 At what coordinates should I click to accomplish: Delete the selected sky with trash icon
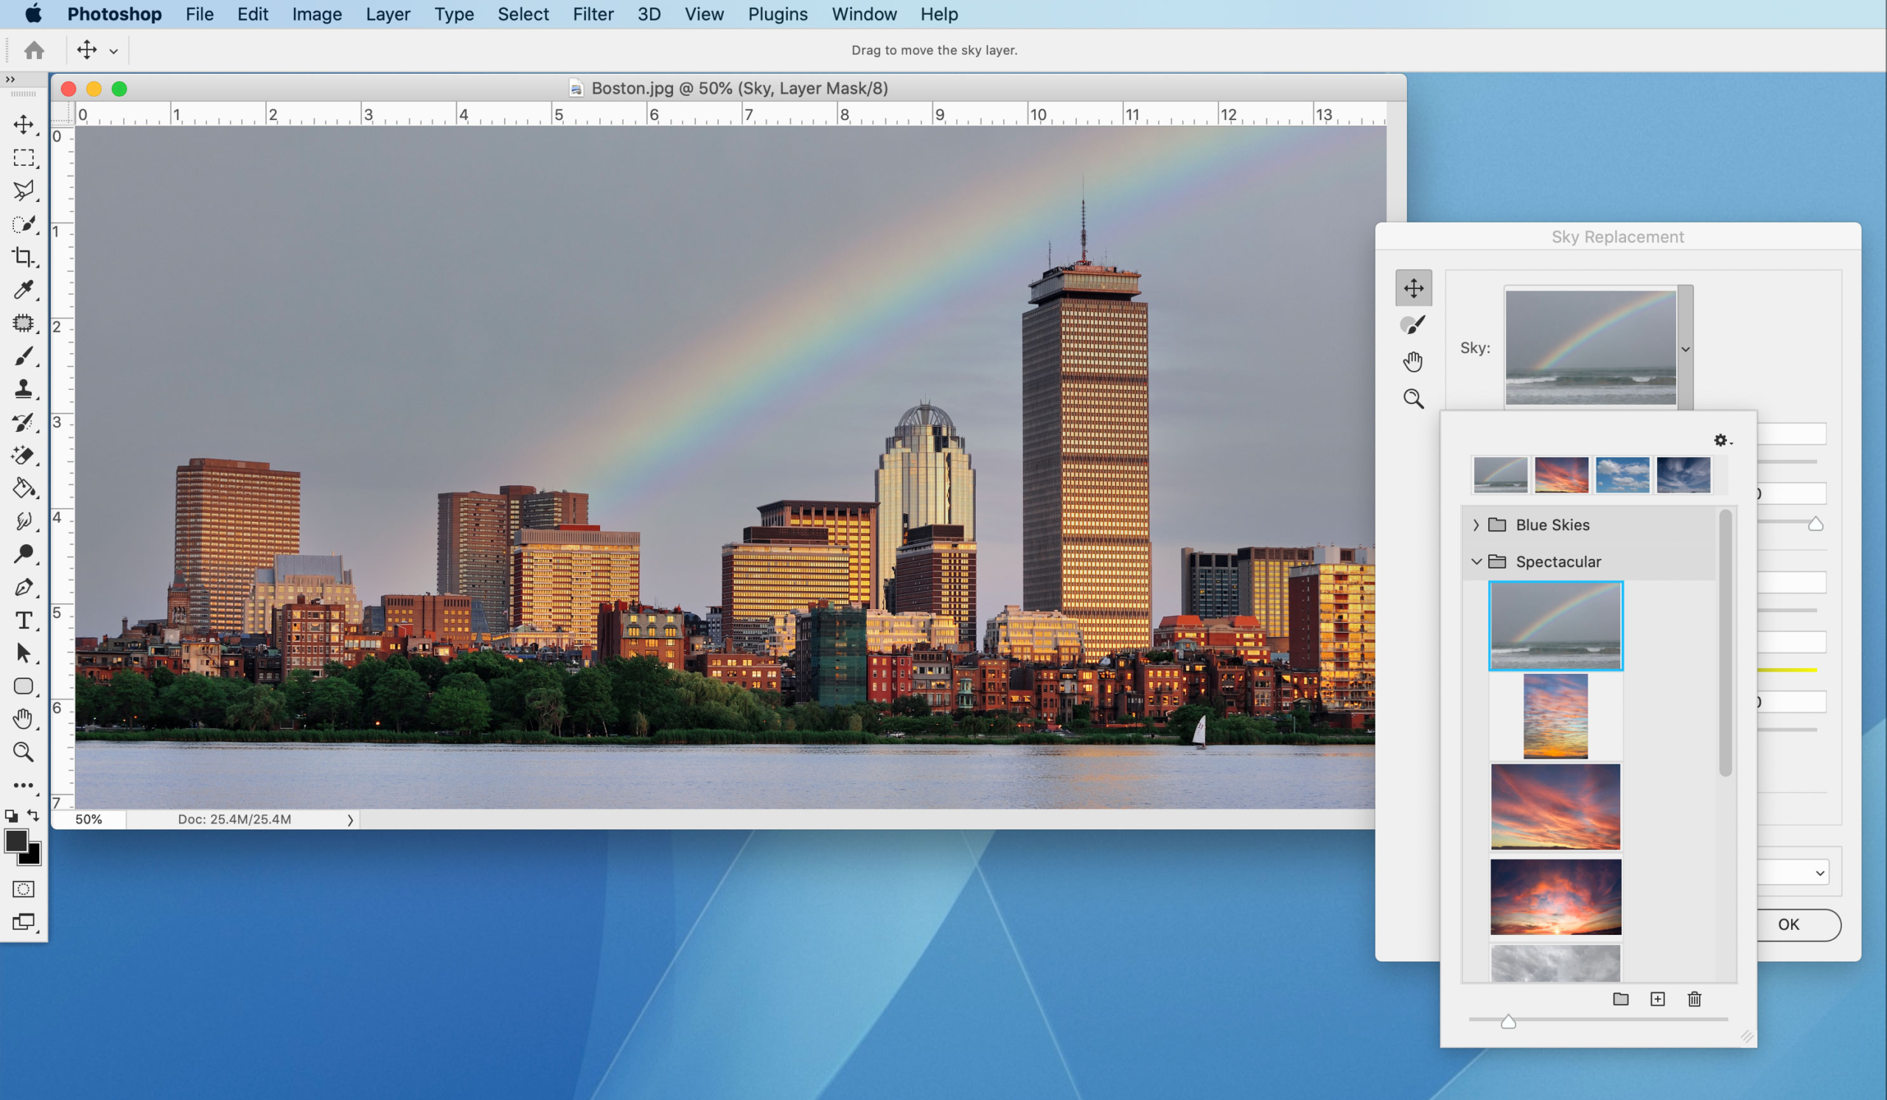tap(1695, 1000)
